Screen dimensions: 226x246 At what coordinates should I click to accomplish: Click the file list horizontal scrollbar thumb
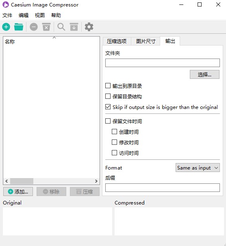click(22, 181)
